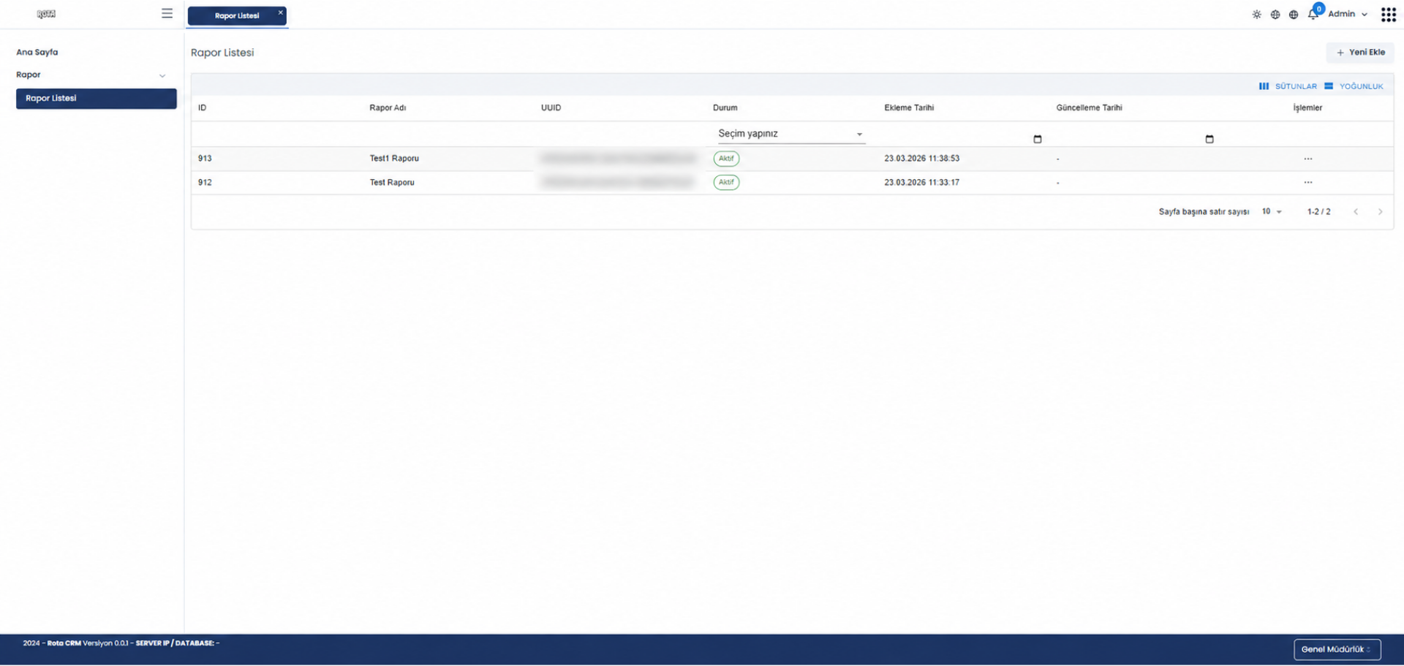Click the Yeni Ekle button

[x=1360, y=52]
